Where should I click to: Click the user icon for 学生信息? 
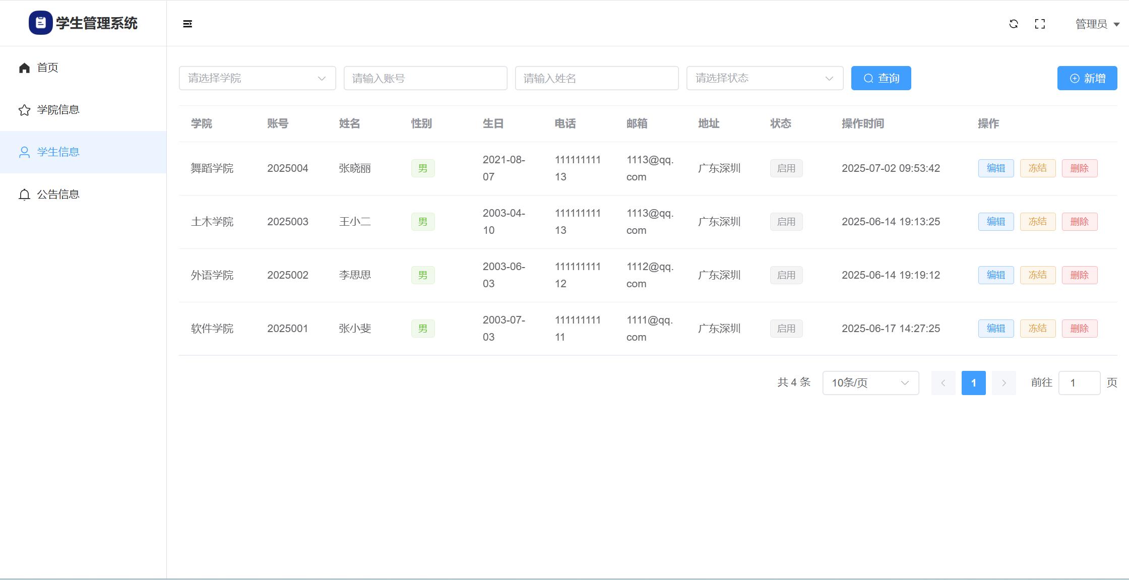click(24, 152)
